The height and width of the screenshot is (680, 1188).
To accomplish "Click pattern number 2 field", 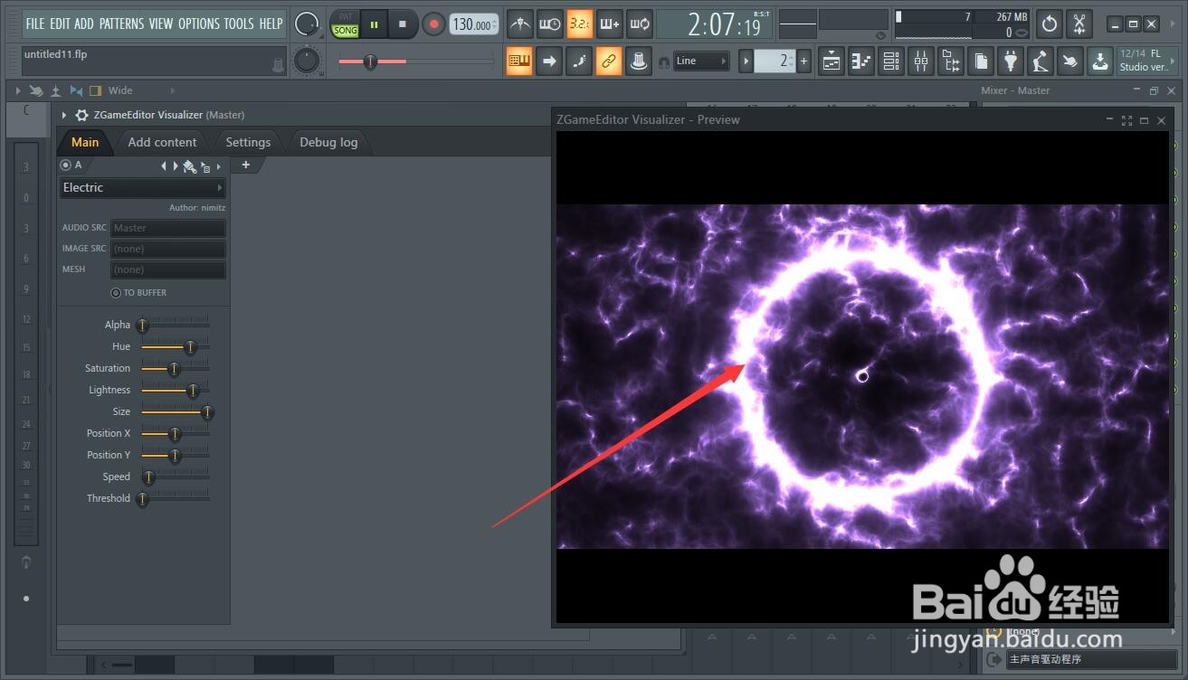I will (775, 61).
